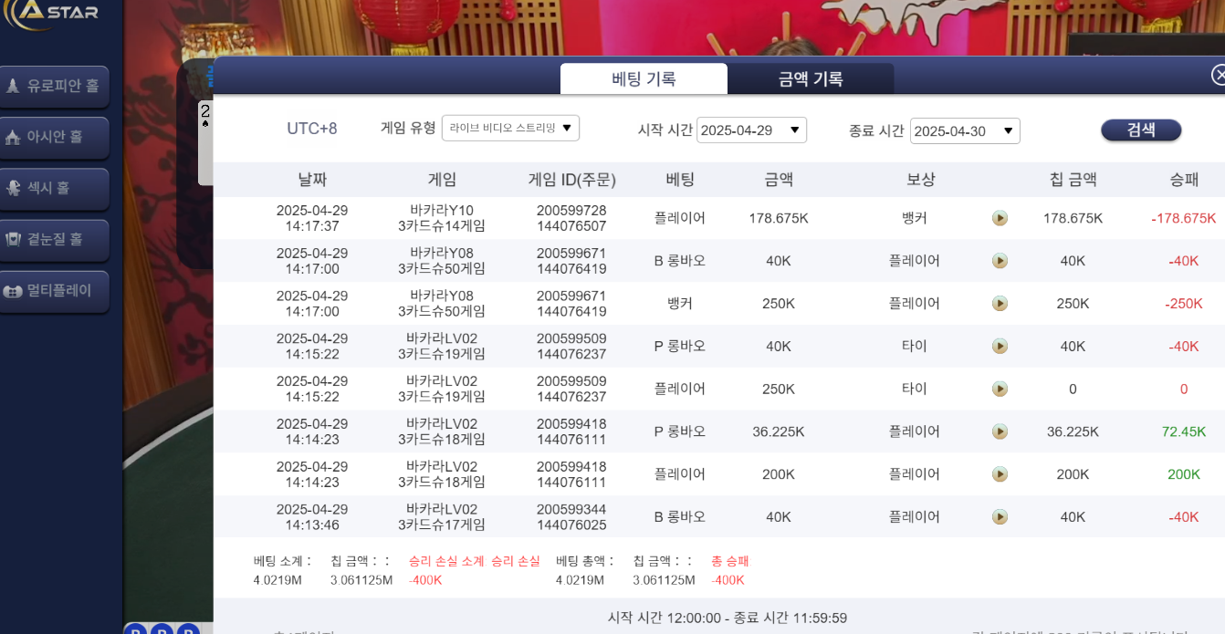Open the 곁눈질 홀 lobby

click(54, 240)
